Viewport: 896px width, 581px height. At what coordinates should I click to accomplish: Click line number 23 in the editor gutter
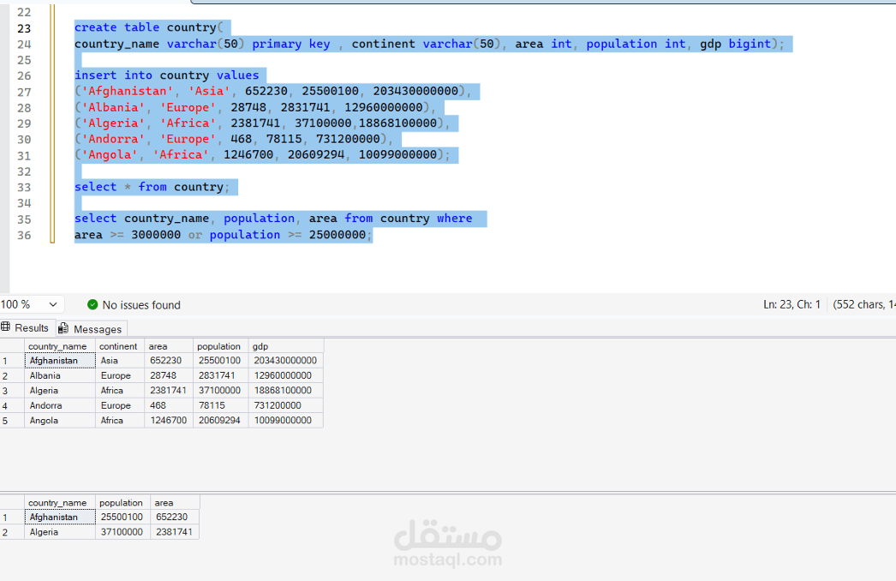click(24, 28)
